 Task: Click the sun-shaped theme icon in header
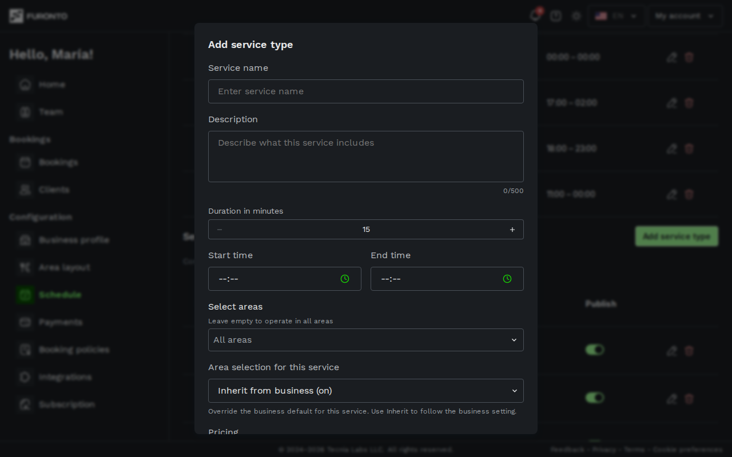click(x=576, y=16)
